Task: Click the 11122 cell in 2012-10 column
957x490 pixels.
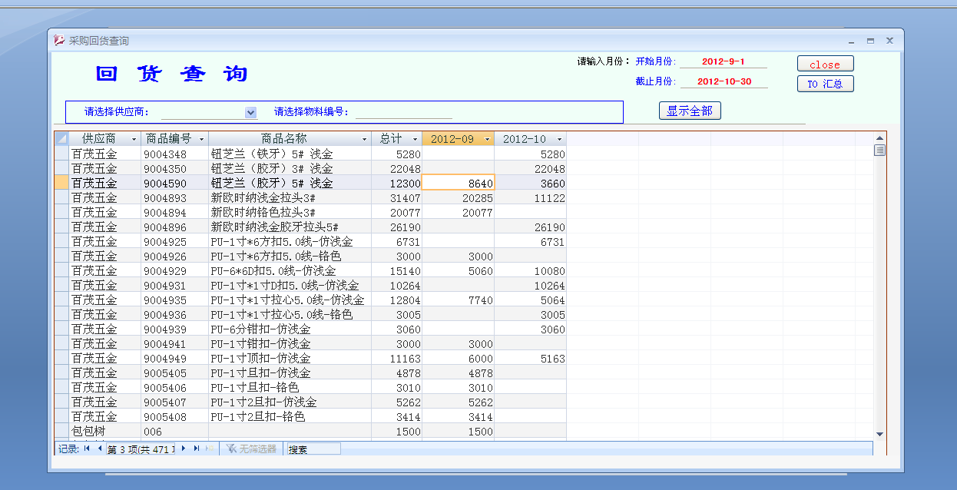Action: 530,197
